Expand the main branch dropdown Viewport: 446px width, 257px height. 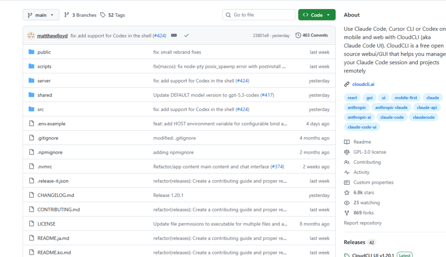pos(41,15)
